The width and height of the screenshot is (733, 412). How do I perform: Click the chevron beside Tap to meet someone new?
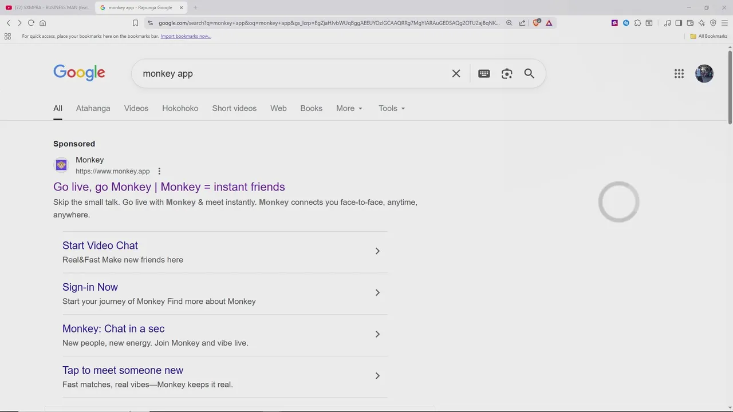point(377,376)
